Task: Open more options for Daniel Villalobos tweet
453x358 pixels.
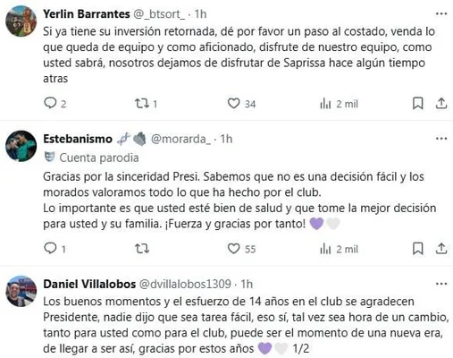Action: pos(441,284)
